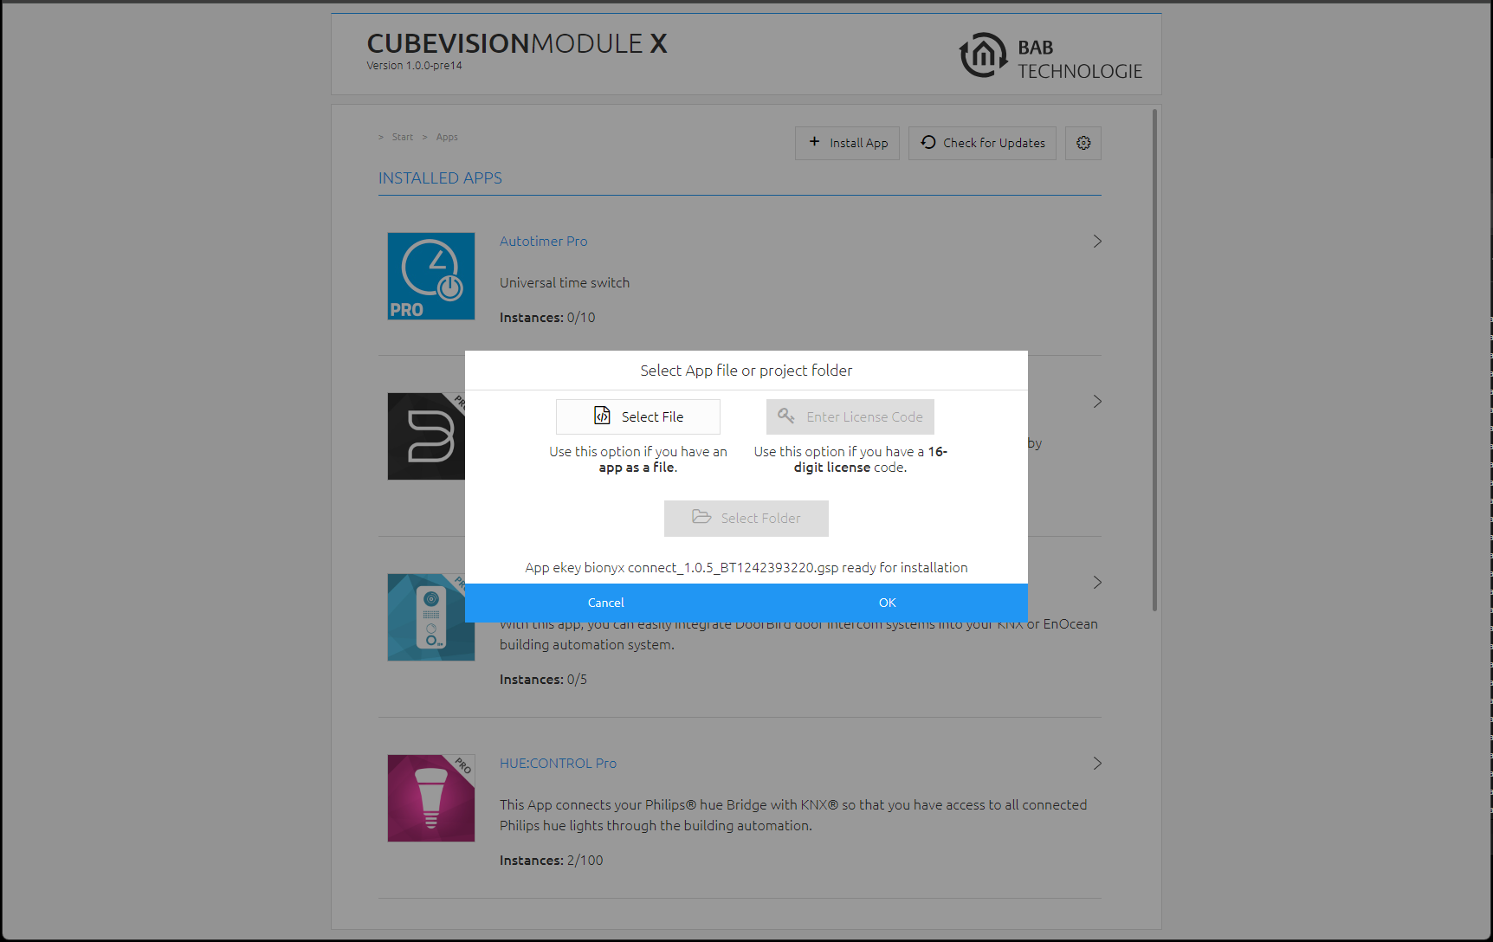Click the key icon for license code
Viewport: 1493px width, 942px height.
pos(786,416)
